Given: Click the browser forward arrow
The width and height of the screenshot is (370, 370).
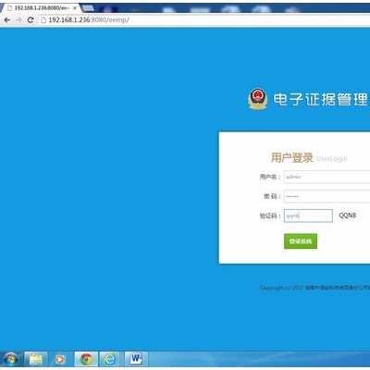Looking at the screenshot, I should tap(18, 20).
